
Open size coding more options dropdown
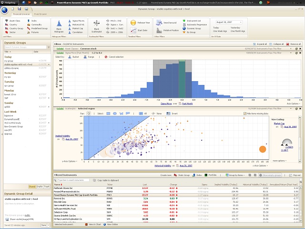pos(280,161)
